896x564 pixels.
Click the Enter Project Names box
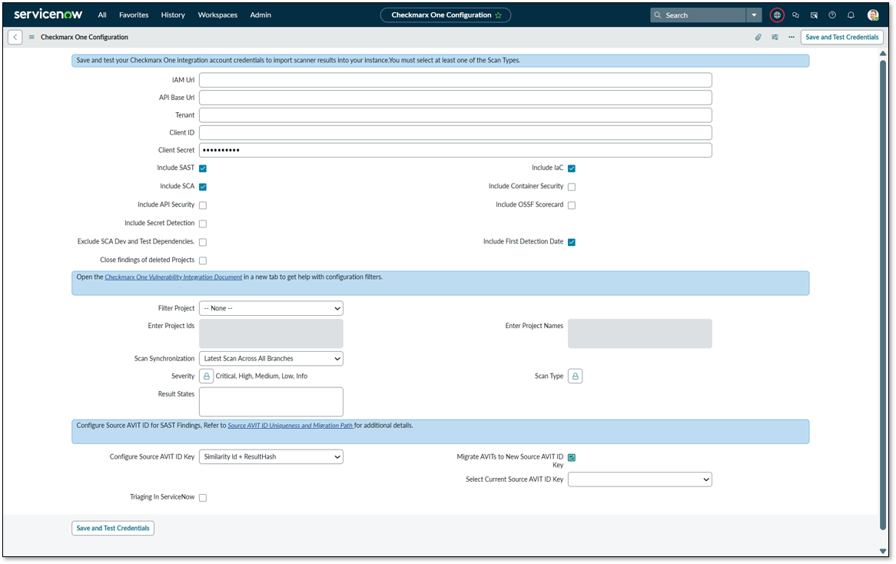(640, 333)
